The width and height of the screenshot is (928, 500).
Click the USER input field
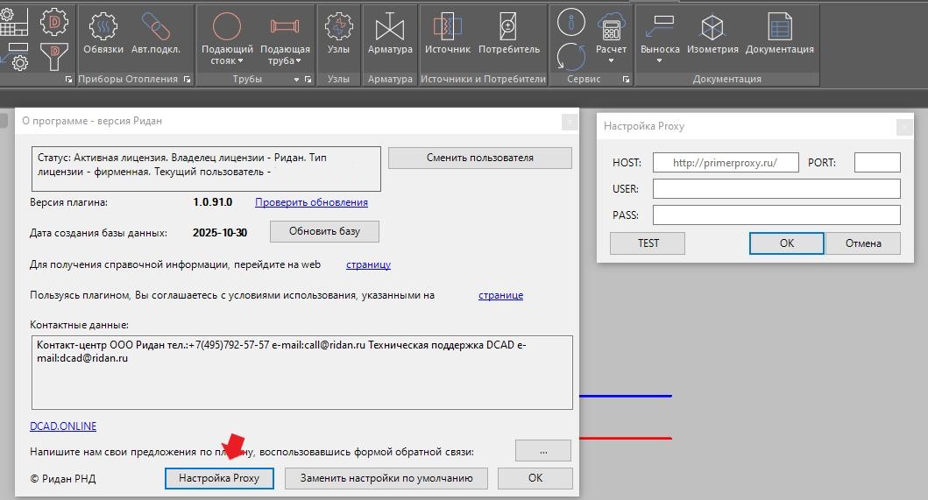pyautogui.click(x=776, y=189)
